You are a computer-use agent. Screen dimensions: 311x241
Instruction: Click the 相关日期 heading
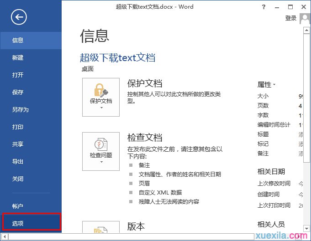coord(271,172)
